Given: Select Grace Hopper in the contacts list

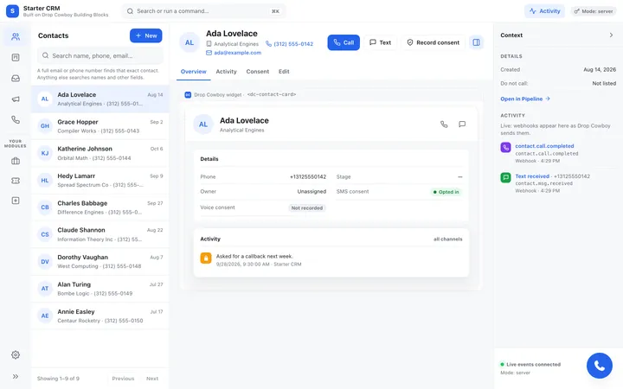Looking at the screenshot, I should click(x=100, y=126).
